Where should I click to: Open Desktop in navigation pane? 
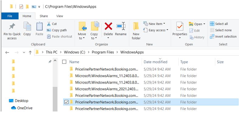19,101
